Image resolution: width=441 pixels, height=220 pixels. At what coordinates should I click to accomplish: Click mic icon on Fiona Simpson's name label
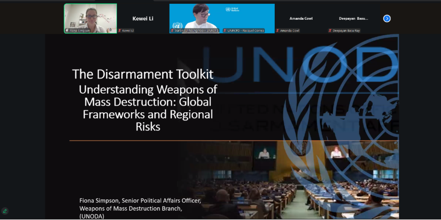(x=67, y=31)
